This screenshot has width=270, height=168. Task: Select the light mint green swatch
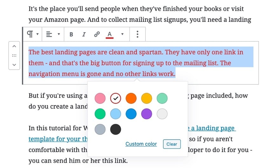point(162,98)
